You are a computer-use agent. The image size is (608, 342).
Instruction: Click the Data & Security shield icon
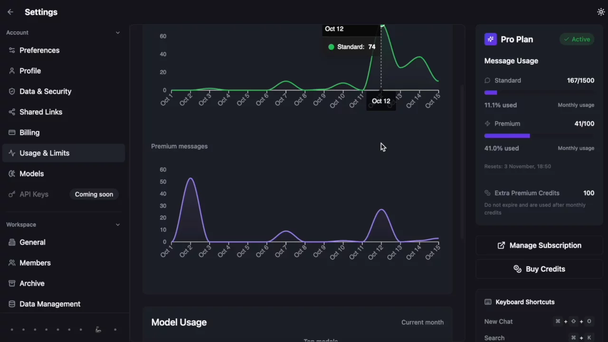pyautogui.click(x=12, y=91)
